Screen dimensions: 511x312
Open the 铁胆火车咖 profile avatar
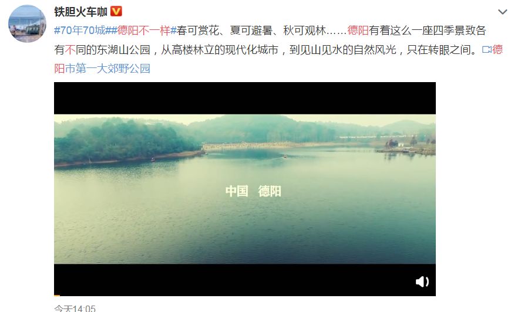27,23
